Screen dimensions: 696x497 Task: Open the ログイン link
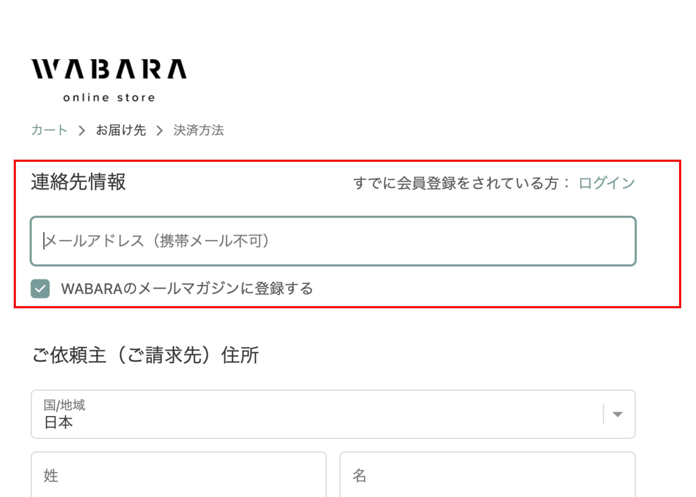607,183
